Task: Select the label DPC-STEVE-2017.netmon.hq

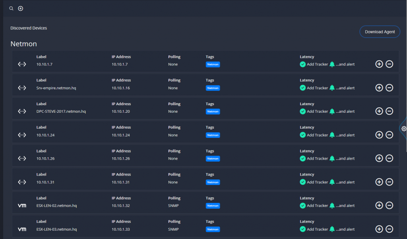Action: pyautogui.click(x=61, y=112)
